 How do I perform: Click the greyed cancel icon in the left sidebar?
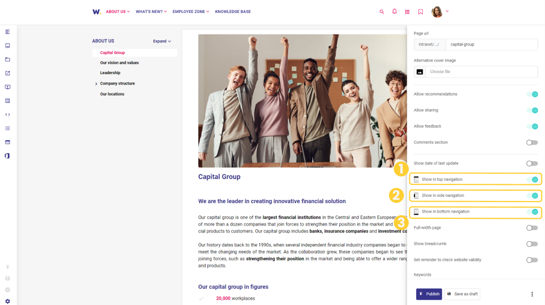8,290
